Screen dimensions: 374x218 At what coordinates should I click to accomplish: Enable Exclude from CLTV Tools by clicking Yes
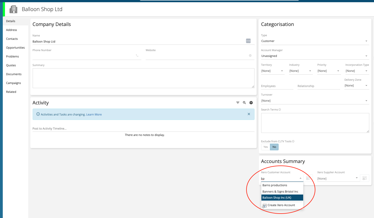click(265, 147)
